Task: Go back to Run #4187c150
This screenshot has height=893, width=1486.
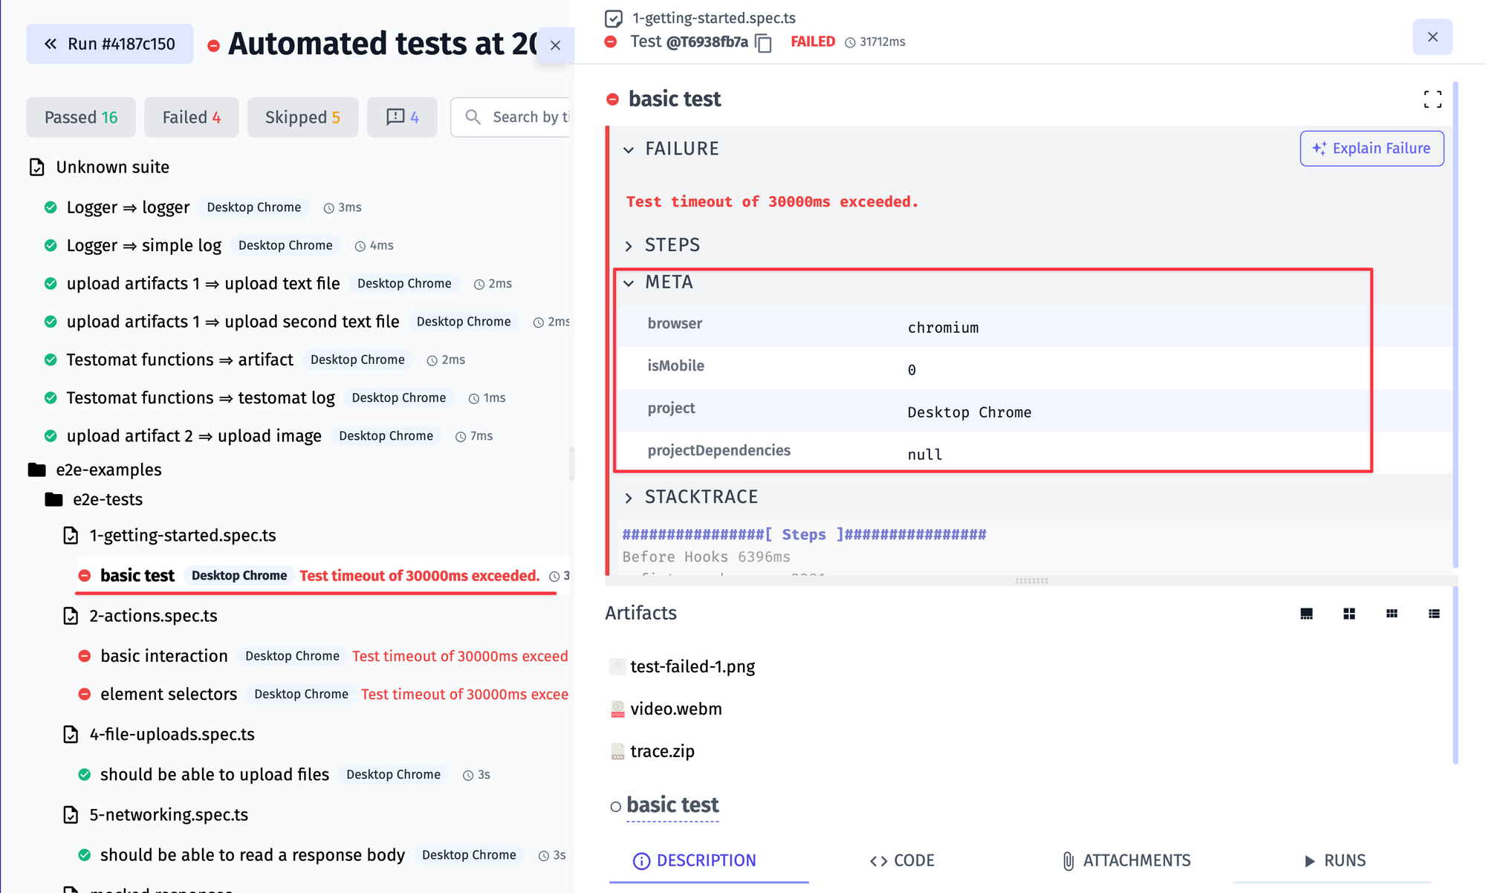Action: (110, 44)
